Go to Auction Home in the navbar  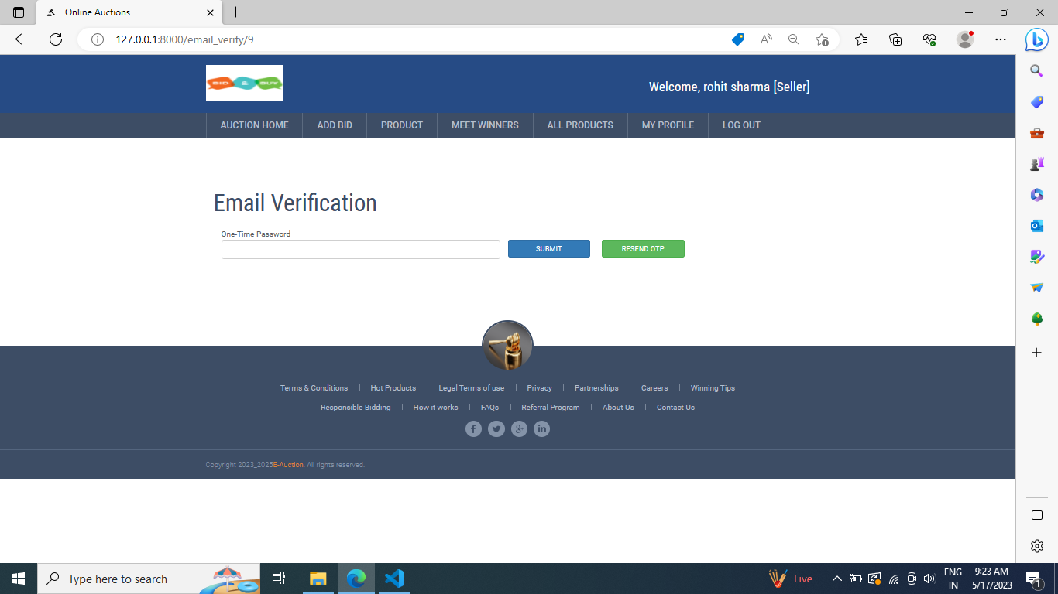coord(254,125)
